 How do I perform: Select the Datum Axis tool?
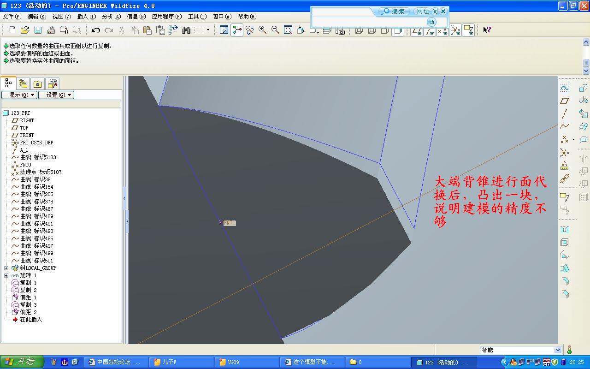click(x=564, y=113)
